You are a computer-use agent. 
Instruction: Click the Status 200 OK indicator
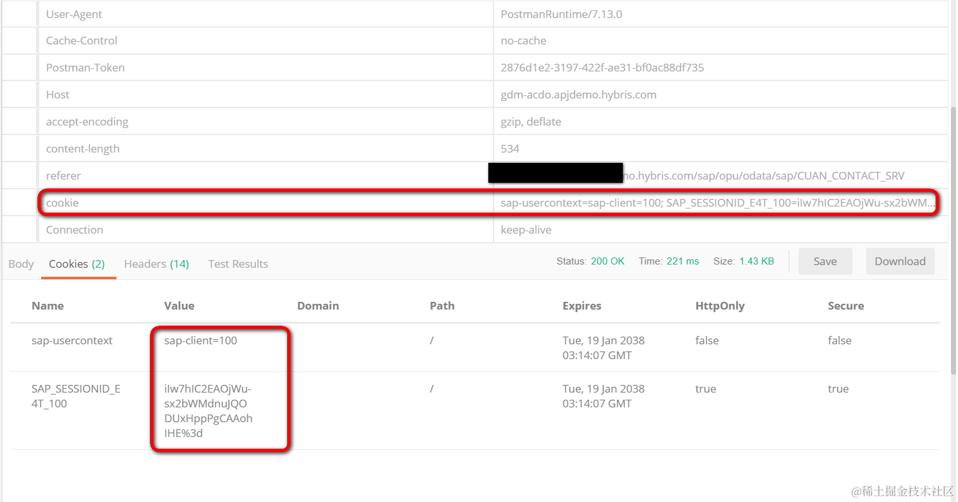(591, 261)
